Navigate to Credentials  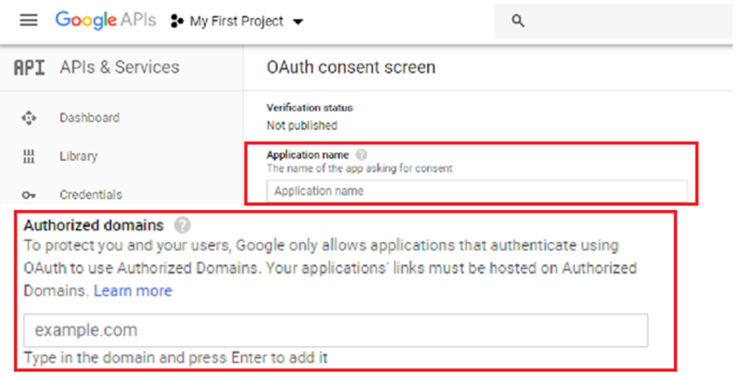coord(91,195)
